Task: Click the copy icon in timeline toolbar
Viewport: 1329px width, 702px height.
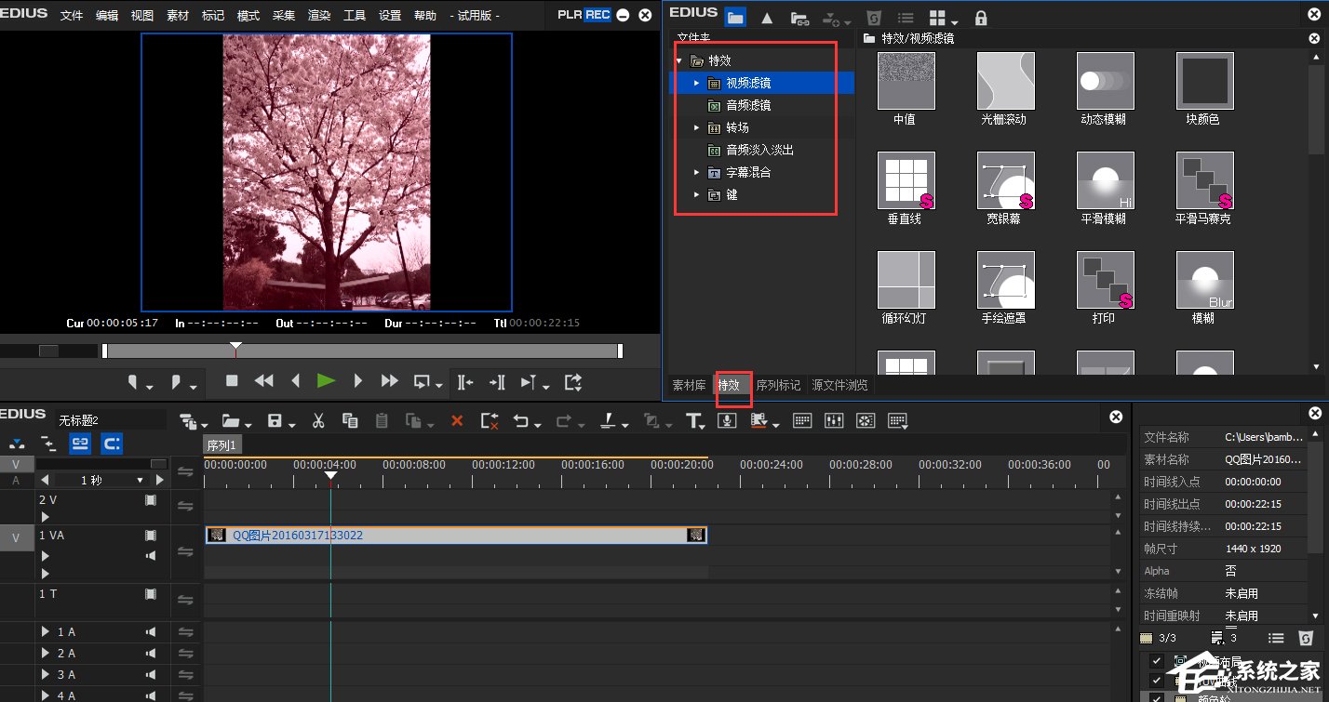Action: click(x=350, y=421)
